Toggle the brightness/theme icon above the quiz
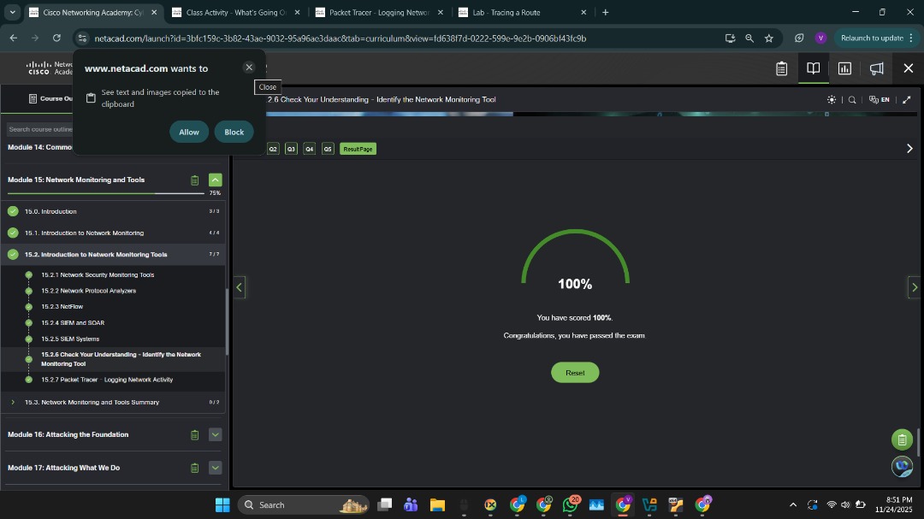This screenshot has height=519, width=924. coord(831,99)
